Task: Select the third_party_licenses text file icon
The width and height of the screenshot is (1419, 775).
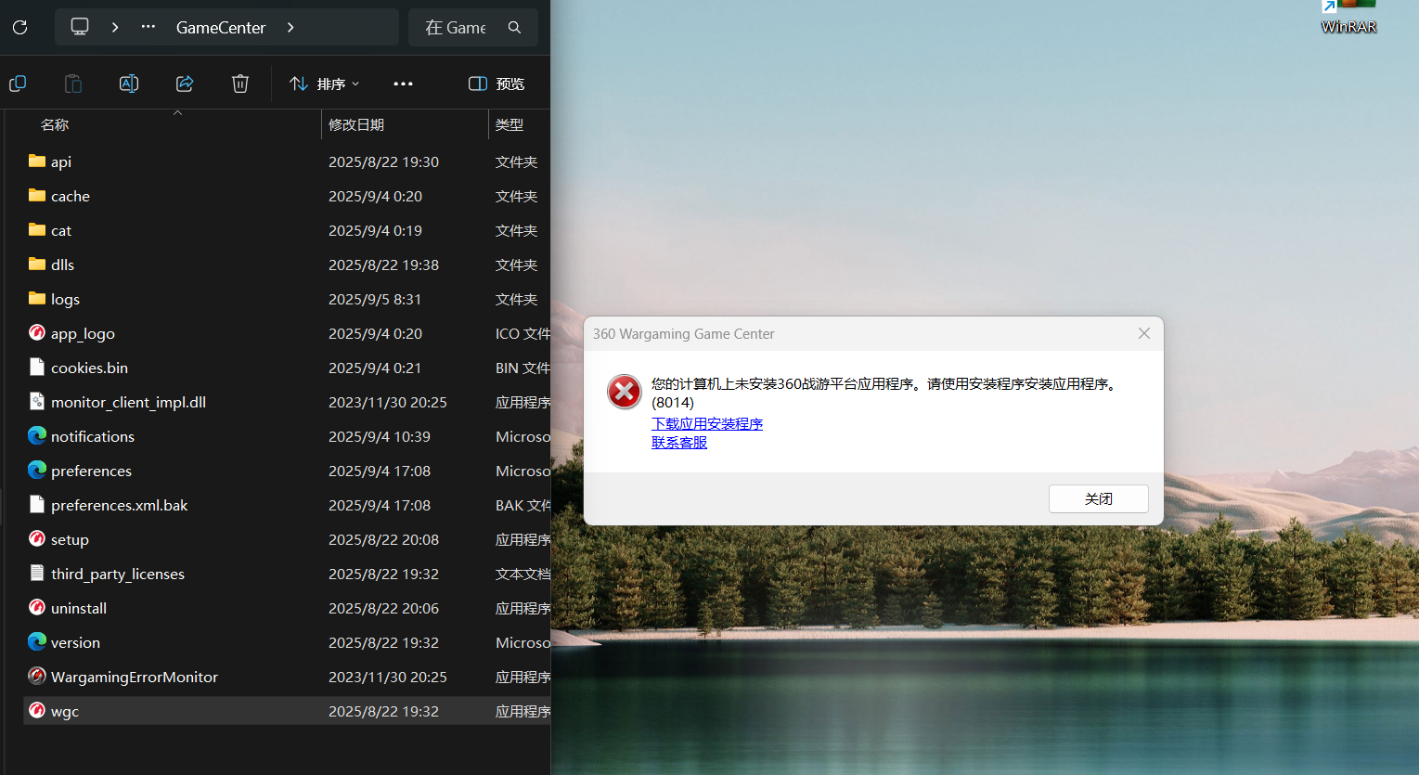Action: 37,573
